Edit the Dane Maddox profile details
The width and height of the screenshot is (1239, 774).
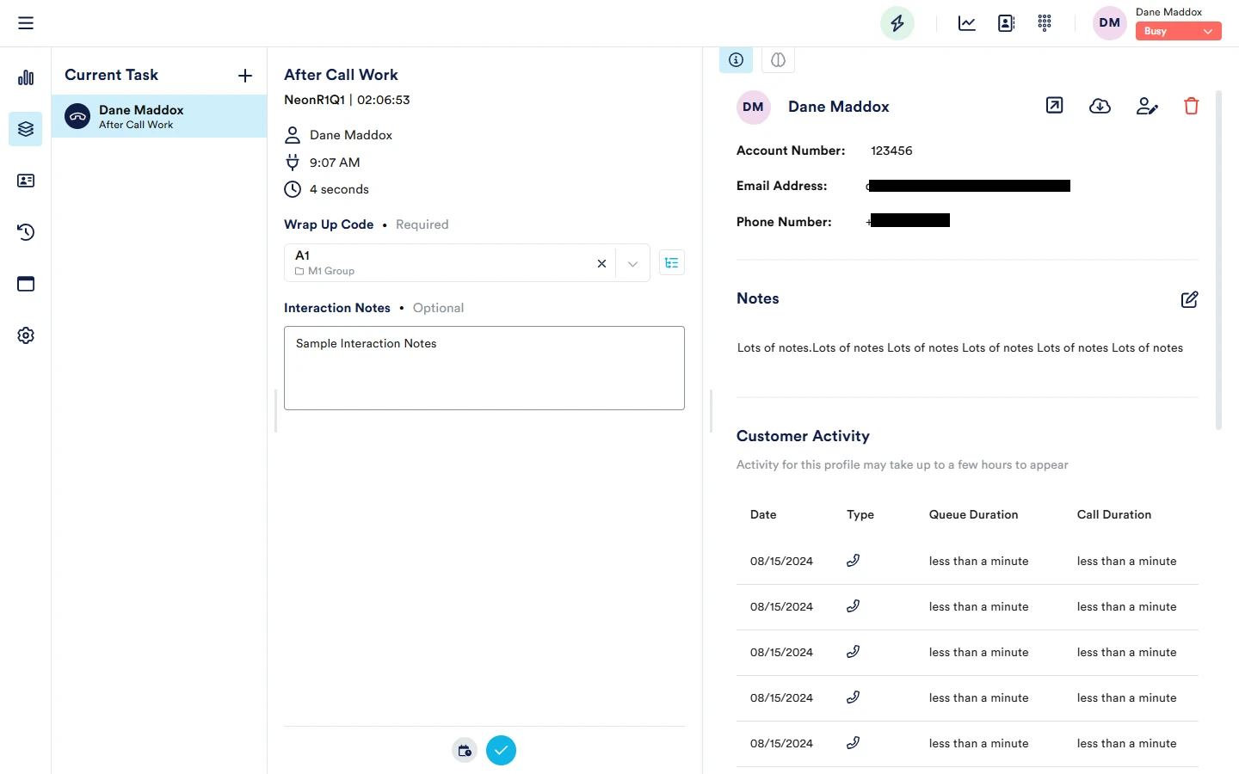tap(1146, 106)
